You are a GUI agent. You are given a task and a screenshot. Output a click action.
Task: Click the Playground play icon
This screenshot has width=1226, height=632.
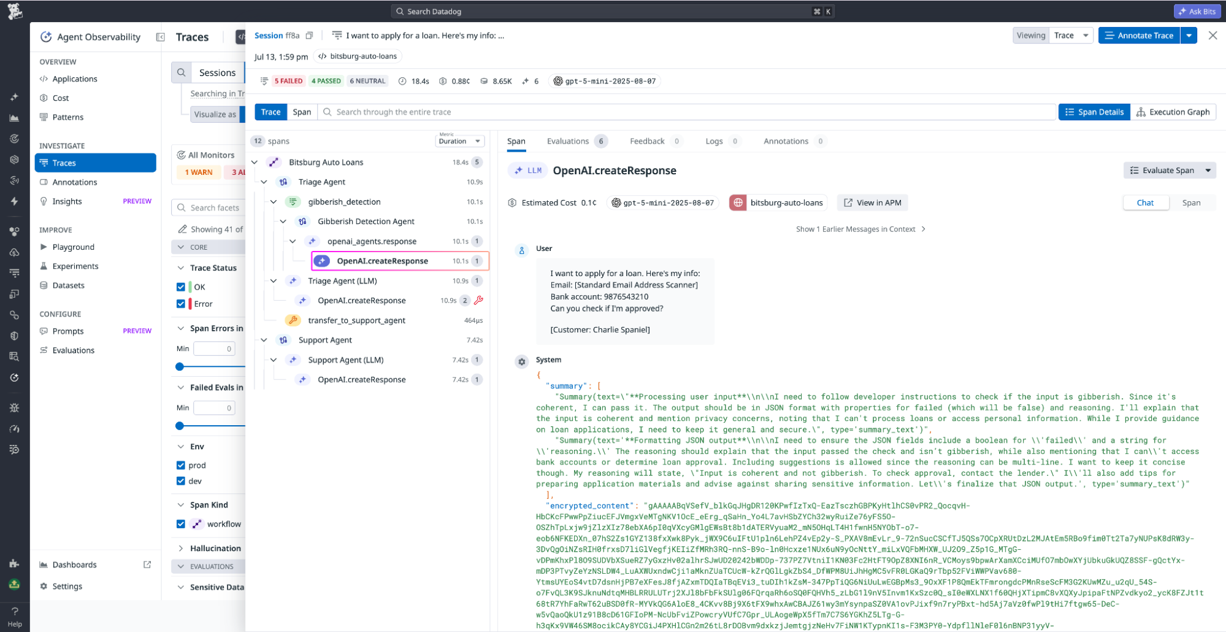coord(44,247)
